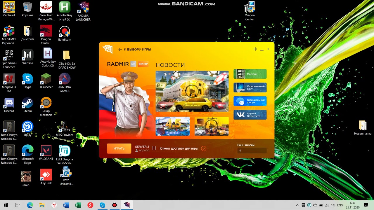The width and height of the screenshot is (374, 210).
Task: Open AutoHotkey Script (2) top-row icon
Action: pos(65,11)
